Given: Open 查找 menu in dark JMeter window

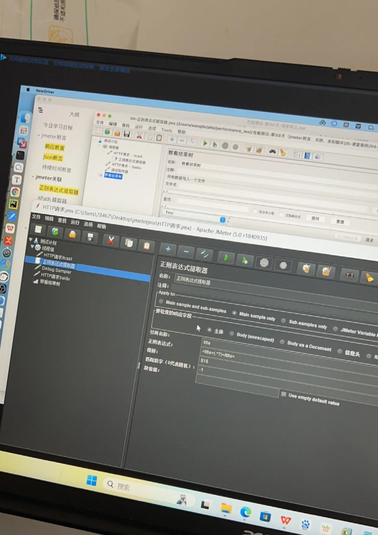Looking at the screenshot, I should point(62,221).
